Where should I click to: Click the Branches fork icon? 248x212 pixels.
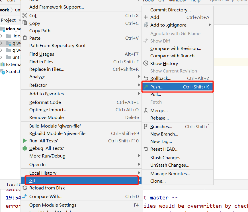145,126
